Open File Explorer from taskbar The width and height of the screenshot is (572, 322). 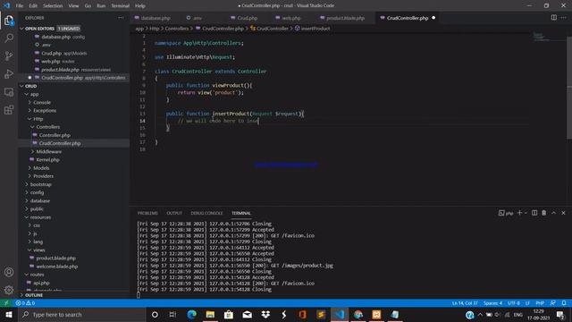210,314
